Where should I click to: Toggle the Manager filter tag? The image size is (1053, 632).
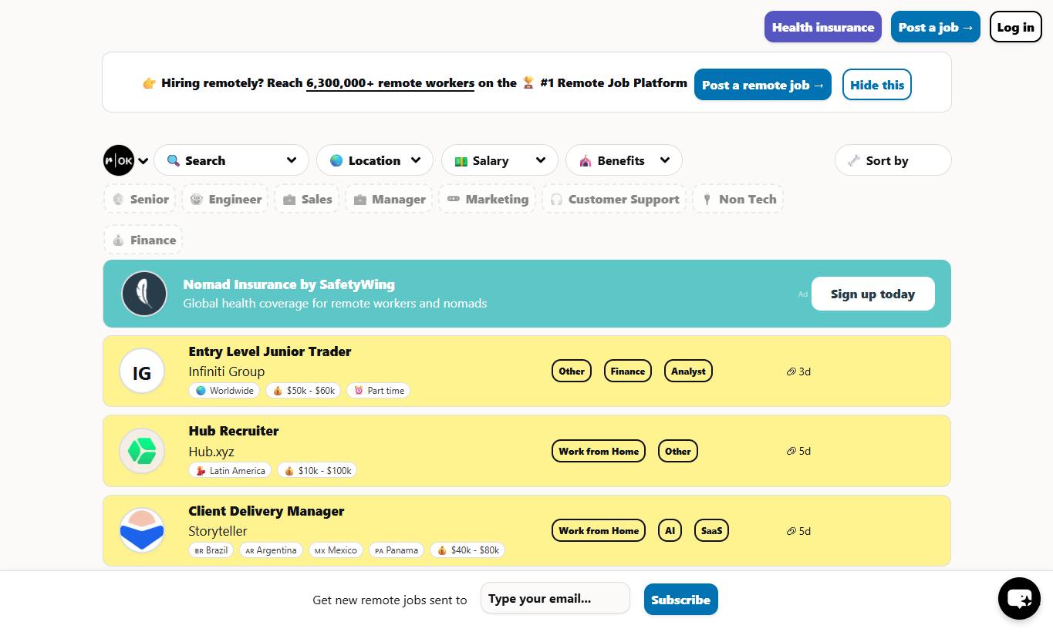point(389,199)
